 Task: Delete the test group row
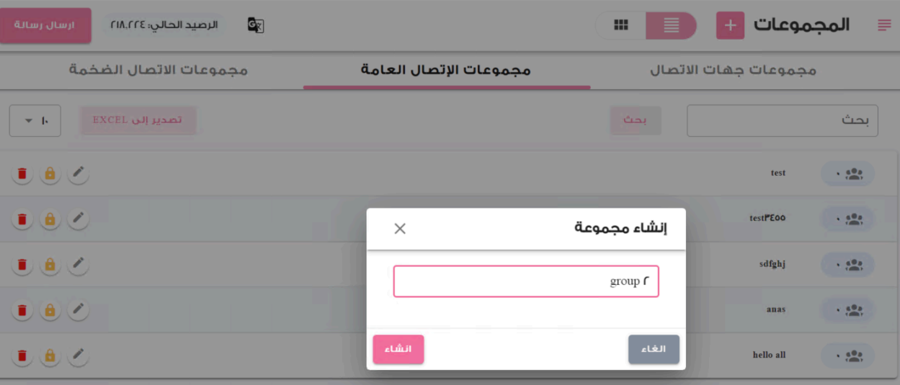point(22,173)
